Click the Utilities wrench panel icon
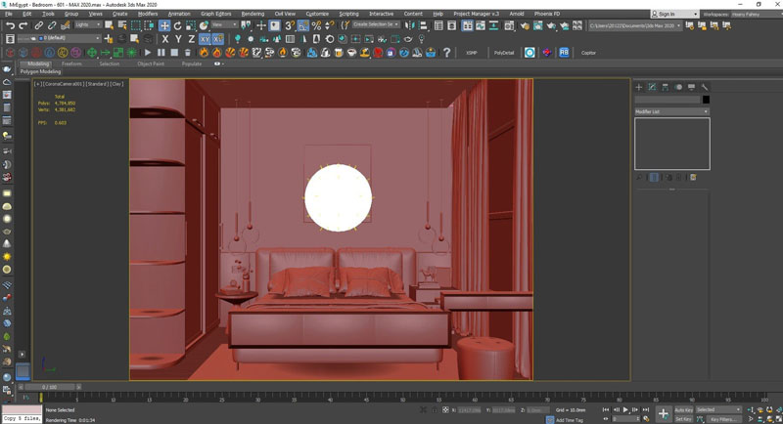Viewport: 783px width, 424px height. pos(705,87)
